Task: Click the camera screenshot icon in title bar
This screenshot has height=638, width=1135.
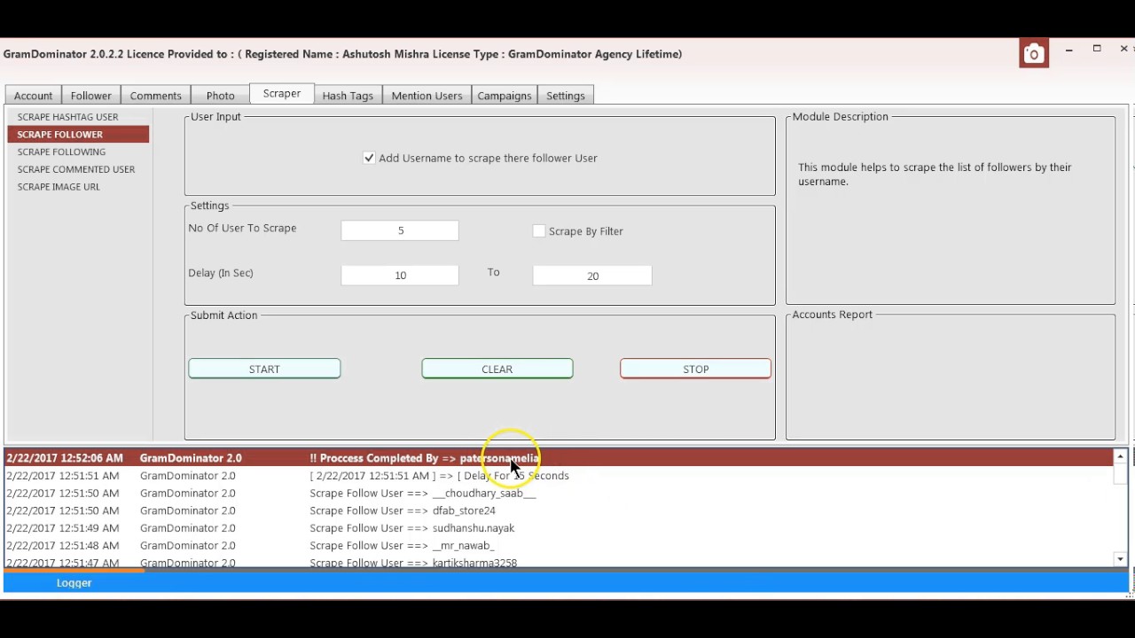Action: point(1033,54)
